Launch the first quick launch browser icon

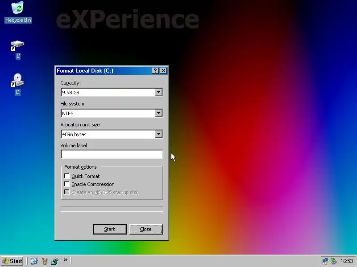pos(34,261)
